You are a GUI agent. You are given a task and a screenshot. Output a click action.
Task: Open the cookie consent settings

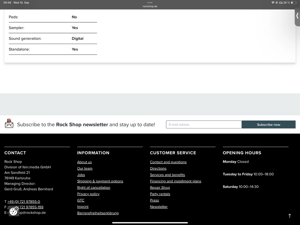tap(14, 211)
